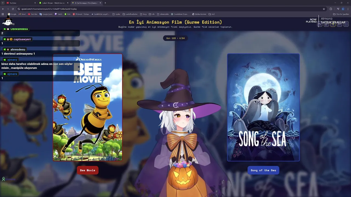Open the Kick bookmark
Screen dimensions: 351x197
(x=67, y=14)
